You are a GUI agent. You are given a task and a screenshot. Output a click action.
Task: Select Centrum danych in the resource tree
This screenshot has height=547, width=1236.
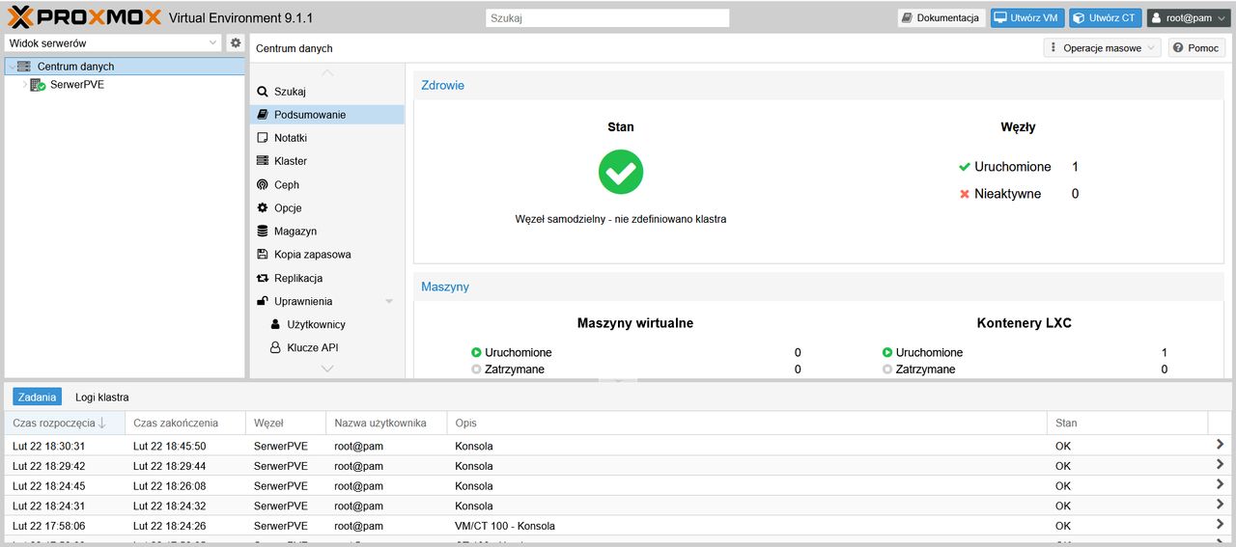(124, 67)
